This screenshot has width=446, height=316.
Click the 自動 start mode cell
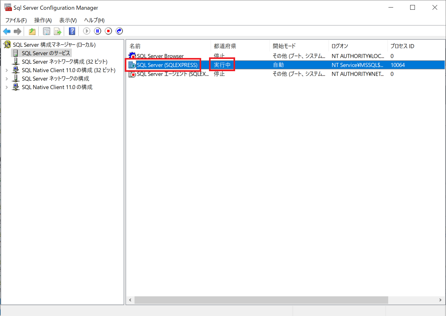tap(278, 65)
